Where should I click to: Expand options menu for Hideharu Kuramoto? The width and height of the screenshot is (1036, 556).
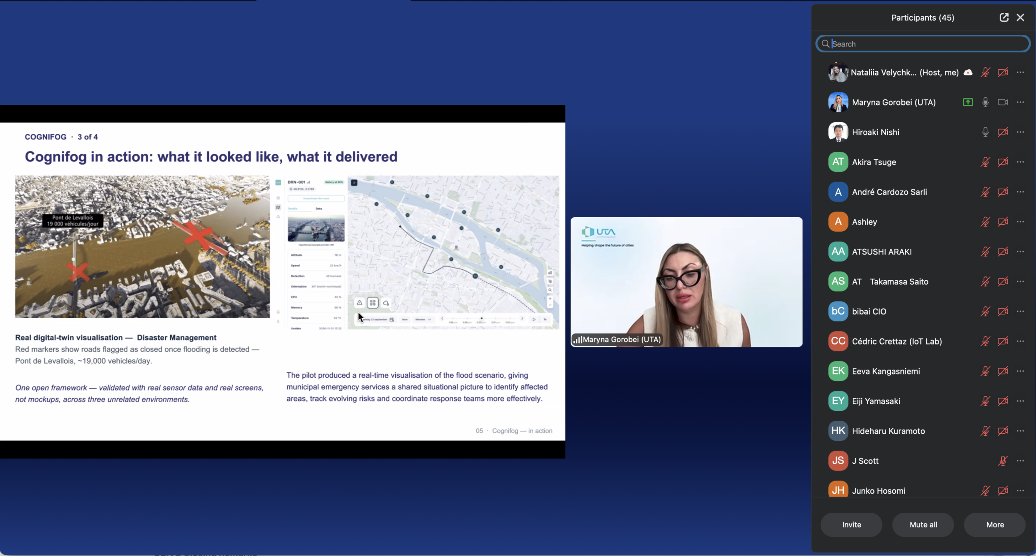[x=1021, y=431]
